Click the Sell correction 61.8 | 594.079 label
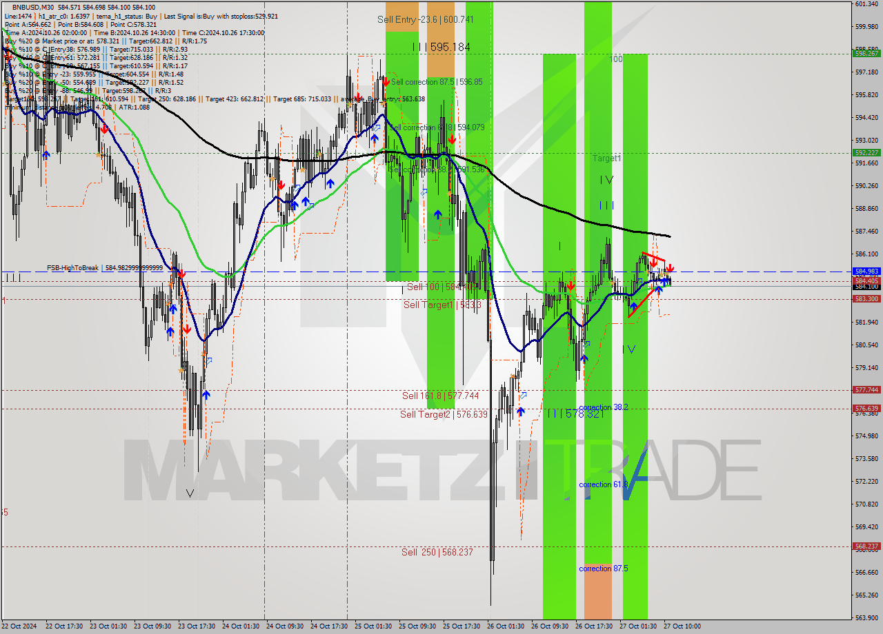The height and width of the screenshot is (634, 883). tap(436, 127)
